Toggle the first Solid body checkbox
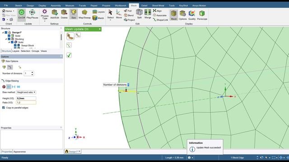Image resolution: width=289 pixels, height=162 pixels. [x=9, y=36]
